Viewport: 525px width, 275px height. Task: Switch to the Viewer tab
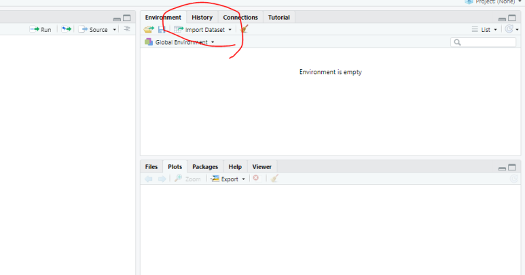(262, 166)
